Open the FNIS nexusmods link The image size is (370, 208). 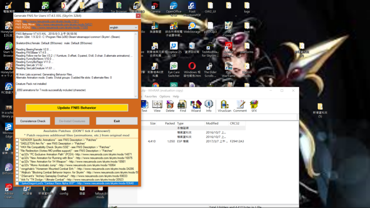(50, 21)
